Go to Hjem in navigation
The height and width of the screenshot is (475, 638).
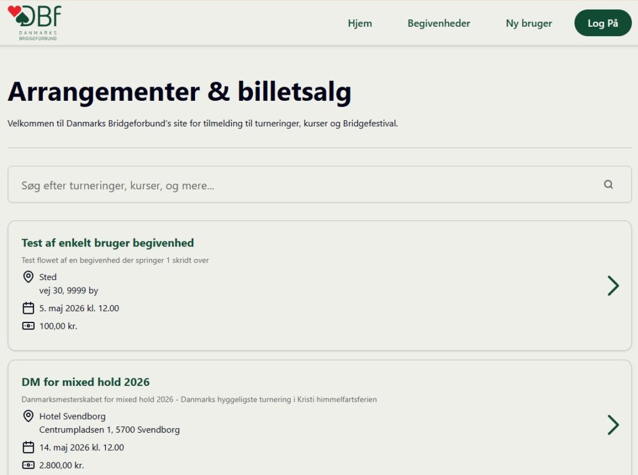[x=359, y=23]
